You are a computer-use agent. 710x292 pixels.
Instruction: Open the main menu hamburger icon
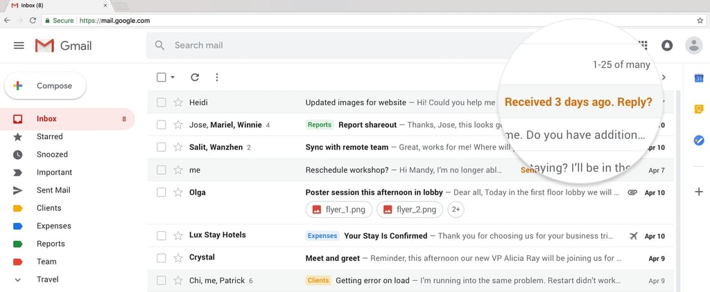coord(19,46)
